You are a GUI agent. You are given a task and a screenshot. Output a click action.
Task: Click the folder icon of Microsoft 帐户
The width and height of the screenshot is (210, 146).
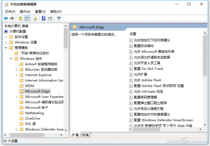coord(21,108)
